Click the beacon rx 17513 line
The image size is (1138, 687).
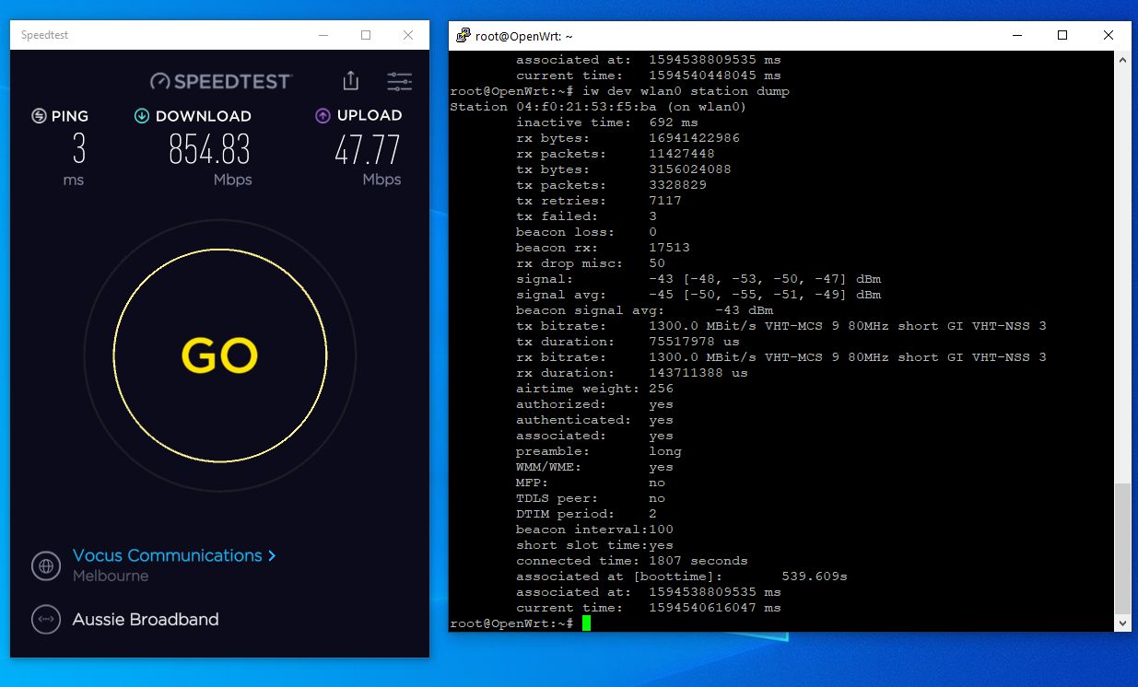(603, 248)
